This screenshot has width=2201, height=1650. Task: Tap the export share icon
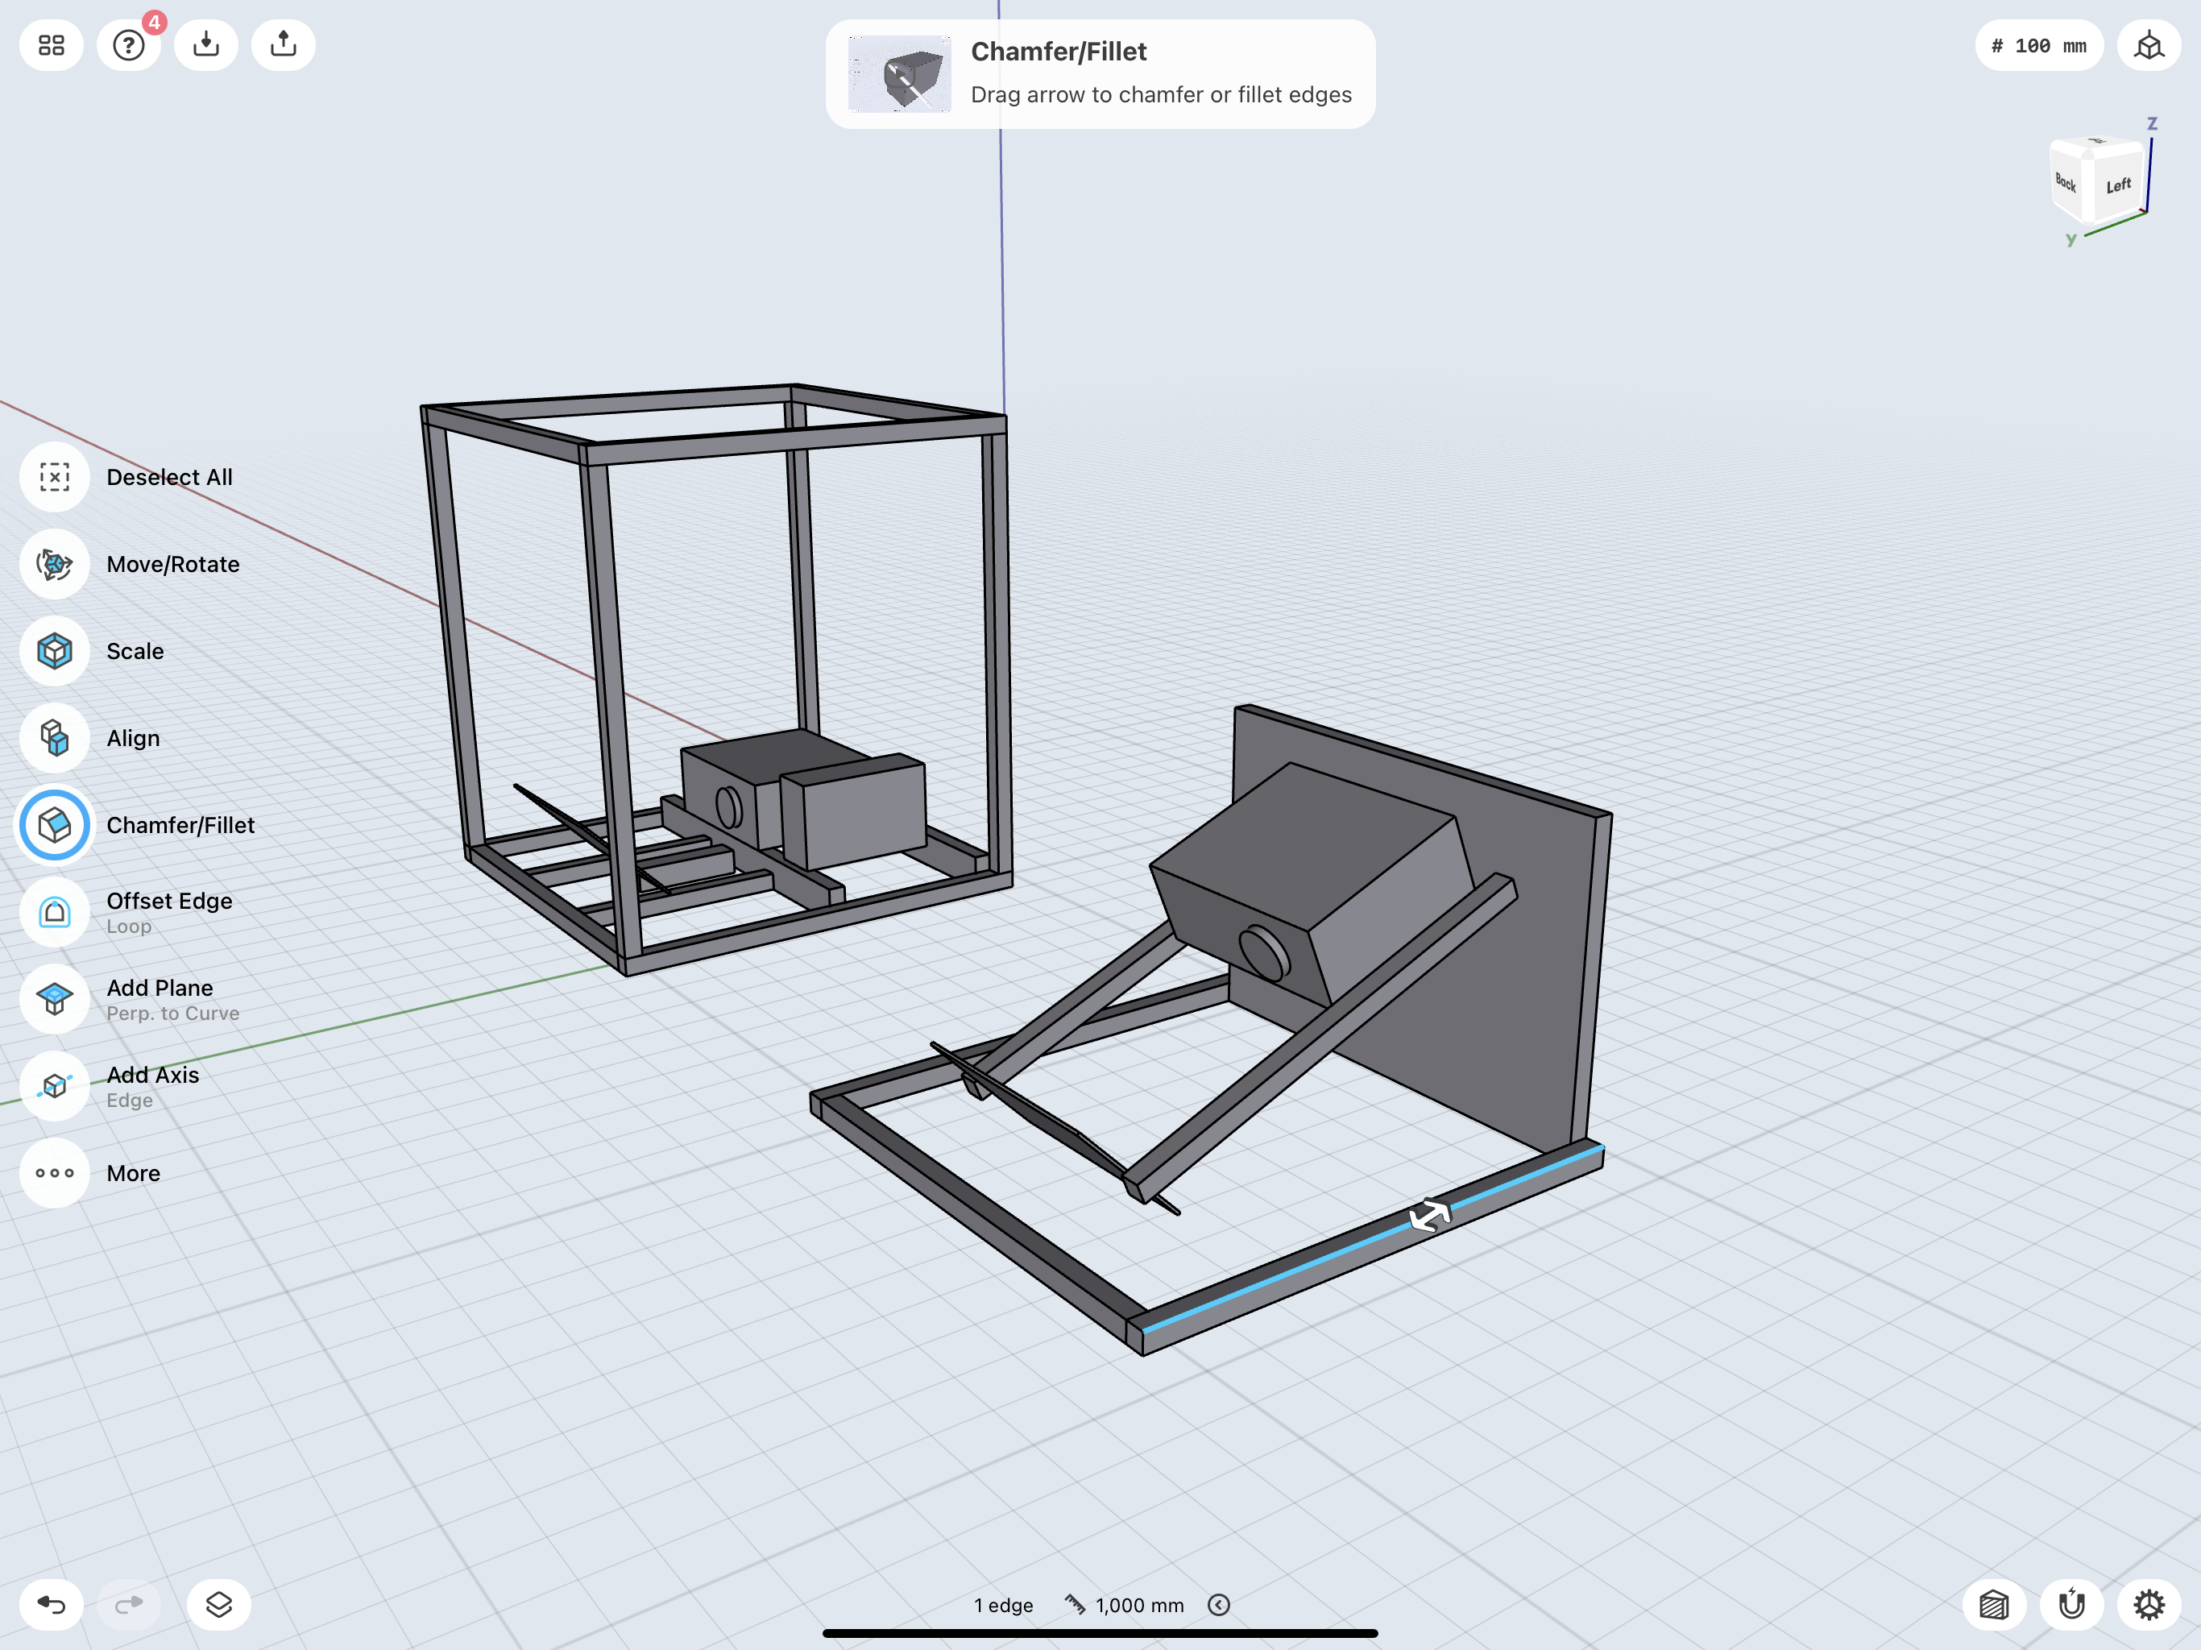click(284, 45)
